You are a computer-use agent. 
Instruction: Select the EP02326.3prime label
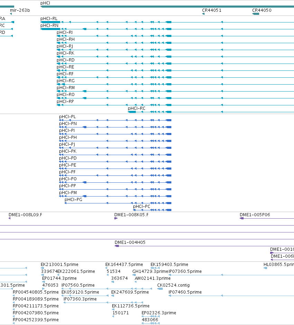click(159, 313)
